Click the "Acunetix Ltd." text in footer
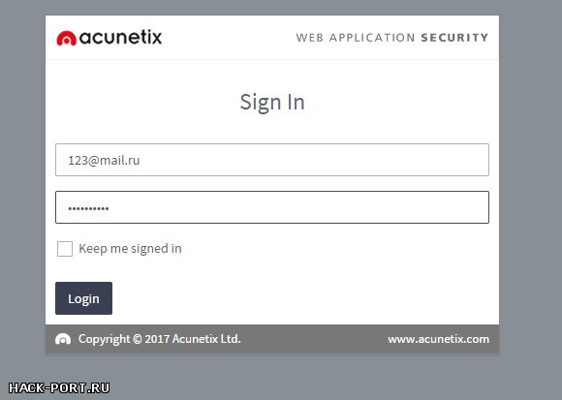Screen dimensions: 562x400 pyautogui.click(x=206, y=339)
